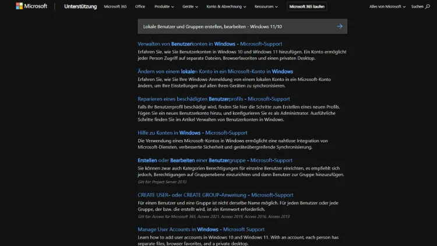Open Ändern von einem lokalen Konto result
The image size is (437, 246).
tap(215, 71)
